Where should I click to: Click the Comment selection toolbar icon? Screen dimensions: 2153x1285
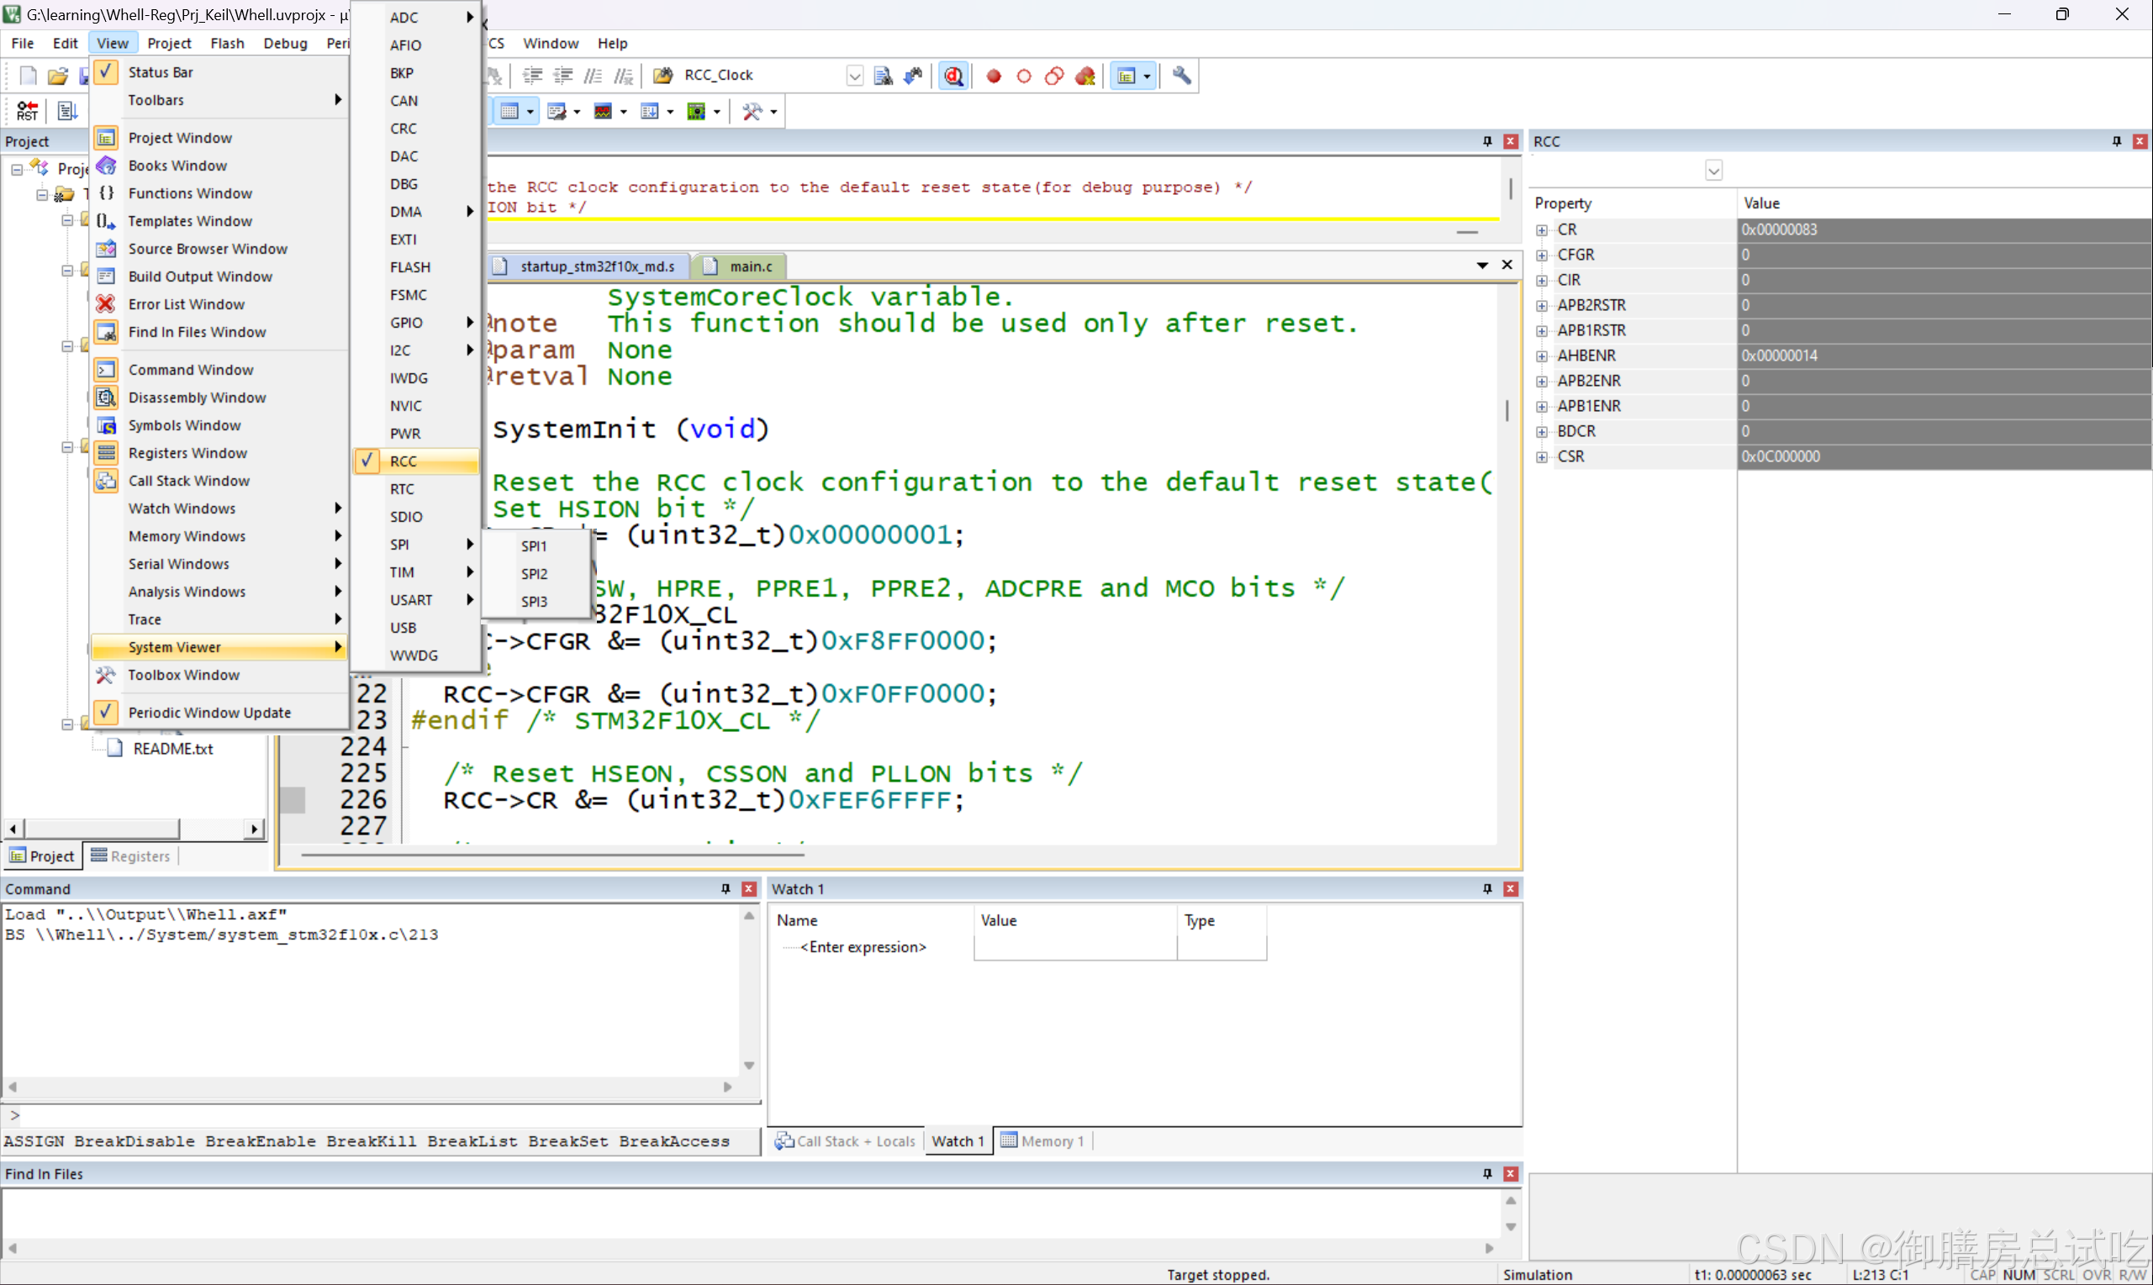click(593, 76)
